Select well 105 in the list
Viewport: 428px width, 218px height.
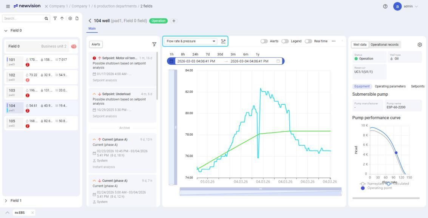(x=40, y=123)
